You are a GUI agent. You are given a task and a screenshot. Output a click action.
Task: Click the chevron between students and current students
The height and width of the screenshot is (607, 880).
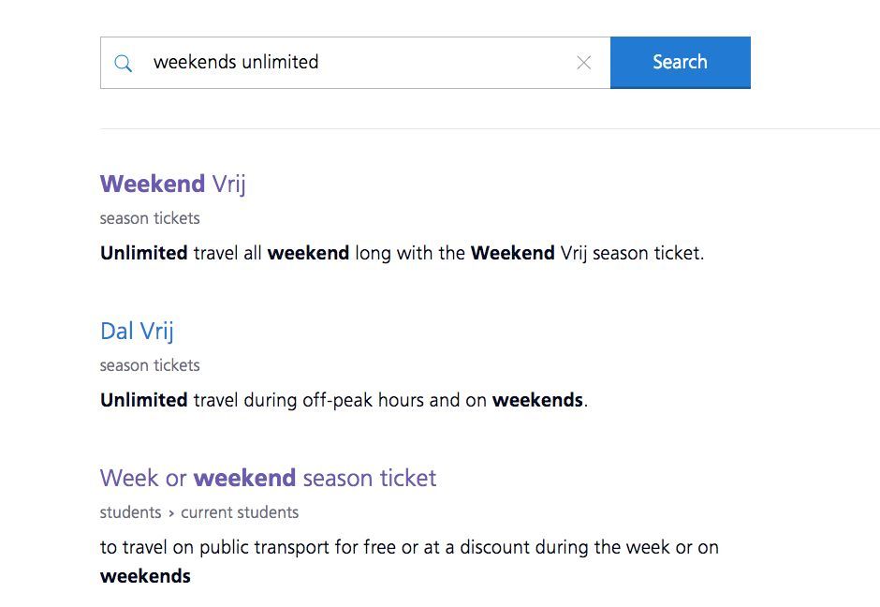click(170, 513)
